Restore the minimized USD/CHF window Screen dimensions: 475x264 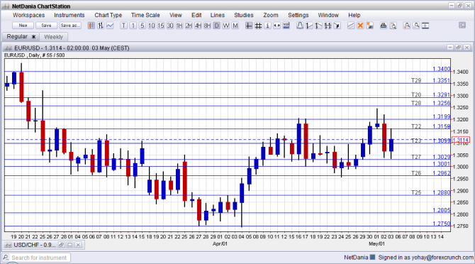coord(62,245)
